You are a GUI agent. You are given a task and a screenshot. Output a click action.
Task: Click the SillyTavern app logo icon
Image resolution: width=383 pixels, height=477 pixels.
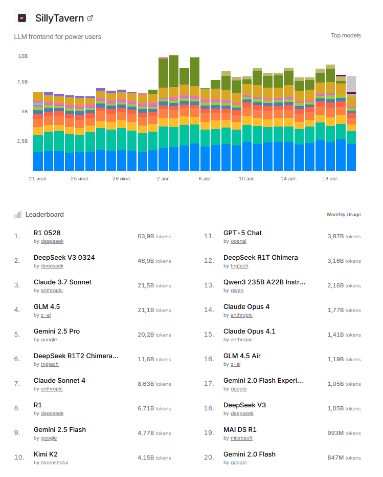click(22, 18)
